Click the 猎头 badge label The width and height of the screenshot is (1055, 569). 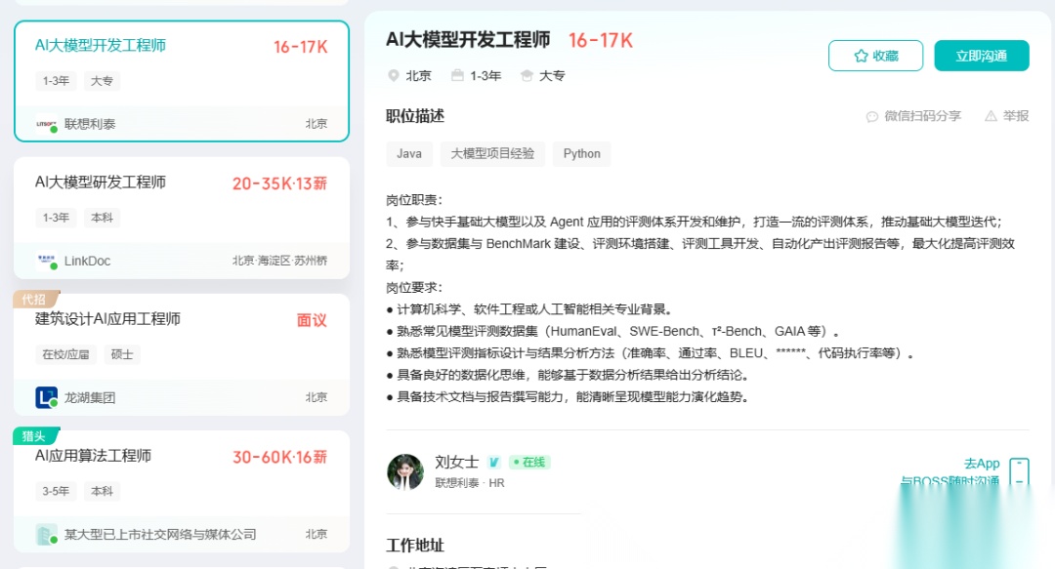35,436
